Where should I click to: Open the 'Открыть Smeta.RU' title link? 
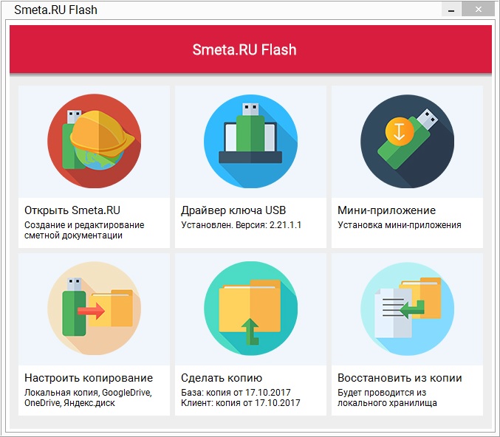72,210
